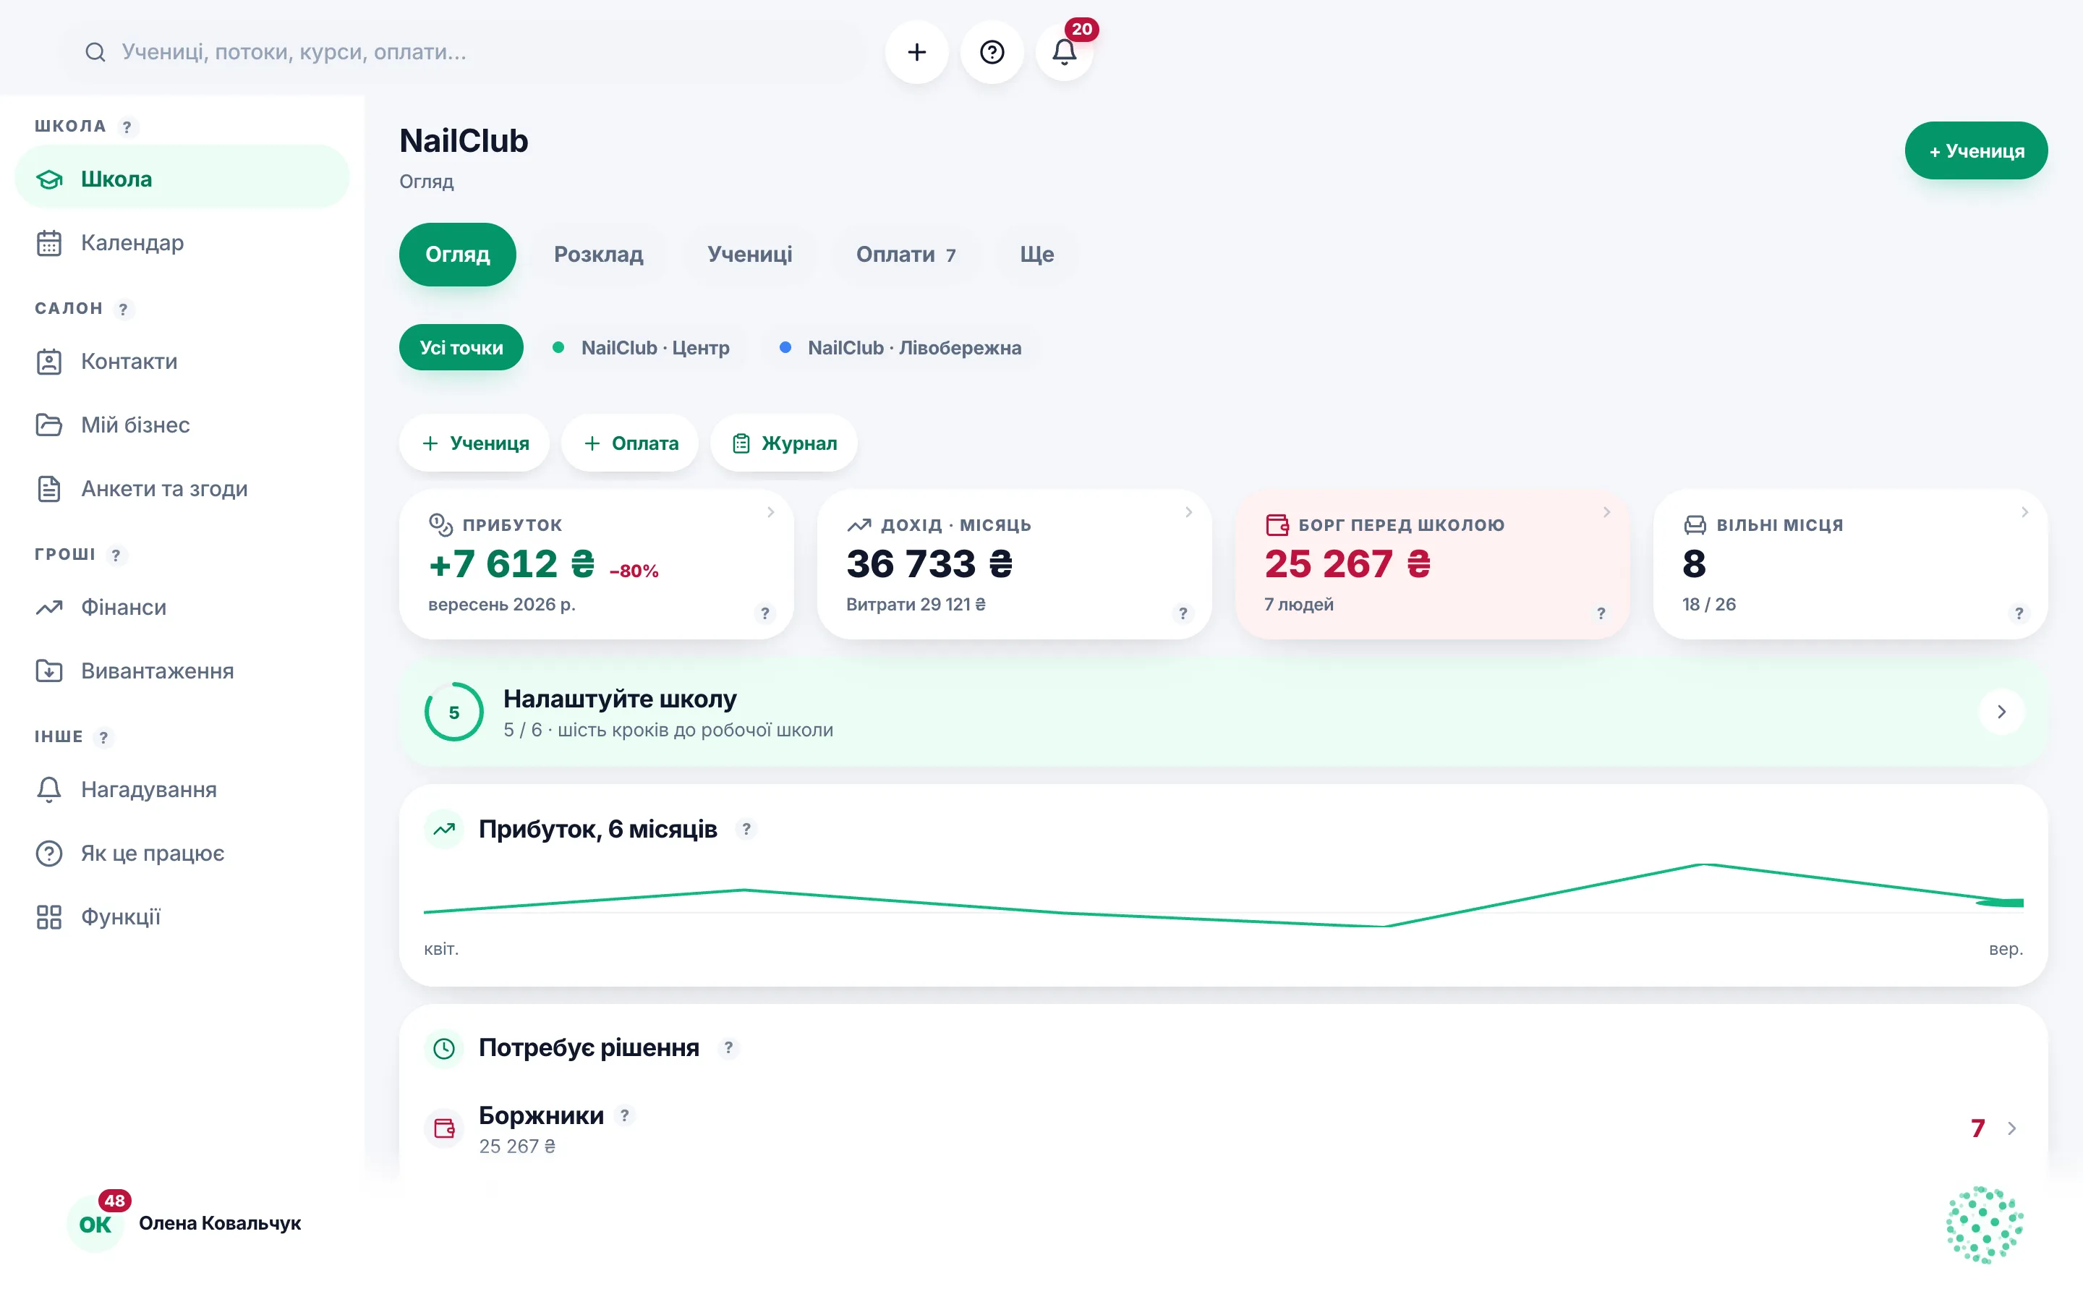The width and height of the screenshot is (2083, 1302).
Task: Click help icon beside Боржники
Action: (625, 1115)
